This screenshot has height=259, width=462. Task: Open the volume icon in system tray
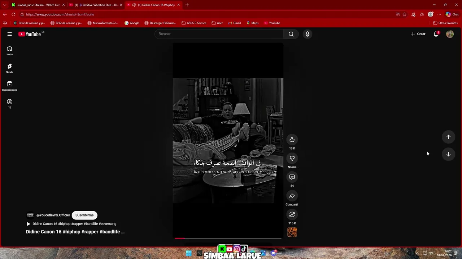point(431,253)
